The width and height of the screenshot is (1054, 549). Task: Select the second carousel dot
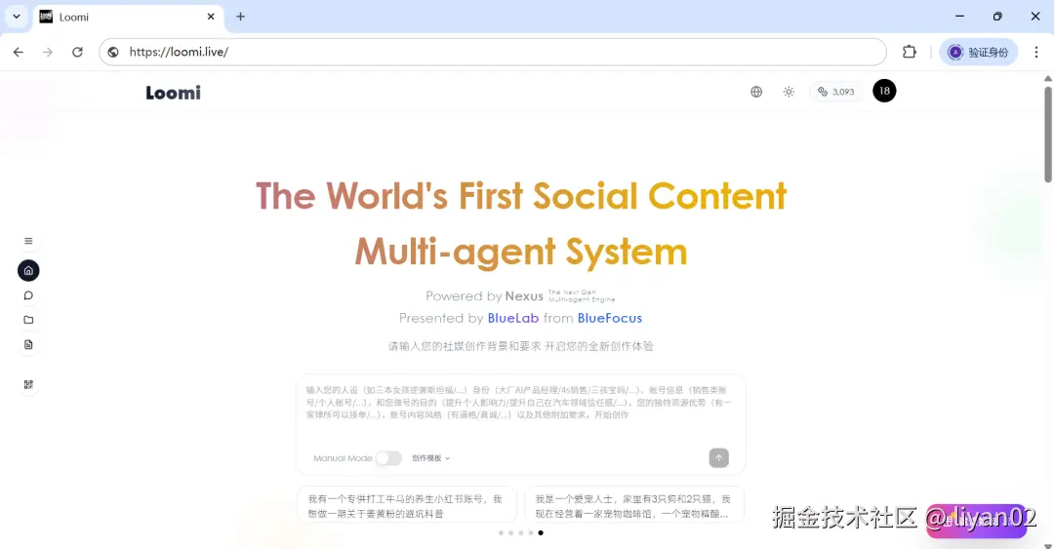510,532
